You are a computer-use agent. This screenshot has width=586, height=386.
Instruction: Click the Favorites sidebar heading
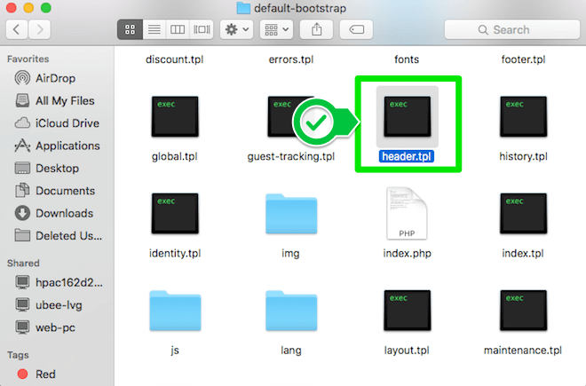[28, 59]
